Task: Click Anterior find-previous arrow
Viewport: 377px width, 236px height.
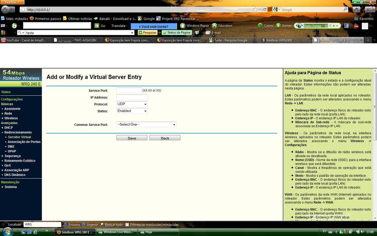Action: click(90, 225)
